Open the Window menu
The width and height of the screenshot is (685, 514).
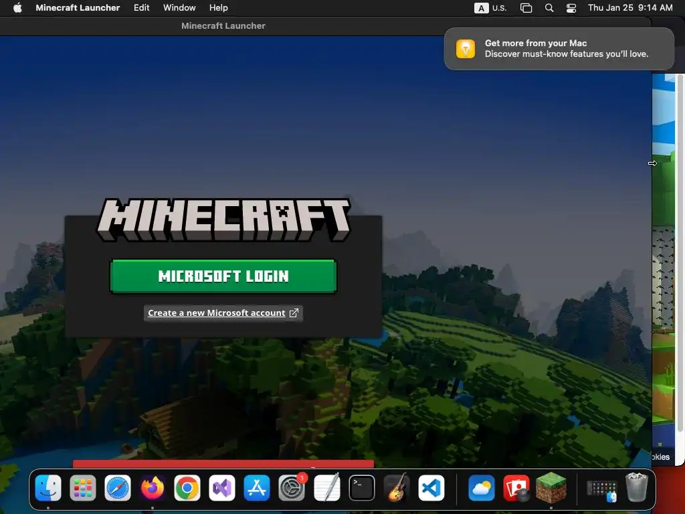tap(179, 8)
